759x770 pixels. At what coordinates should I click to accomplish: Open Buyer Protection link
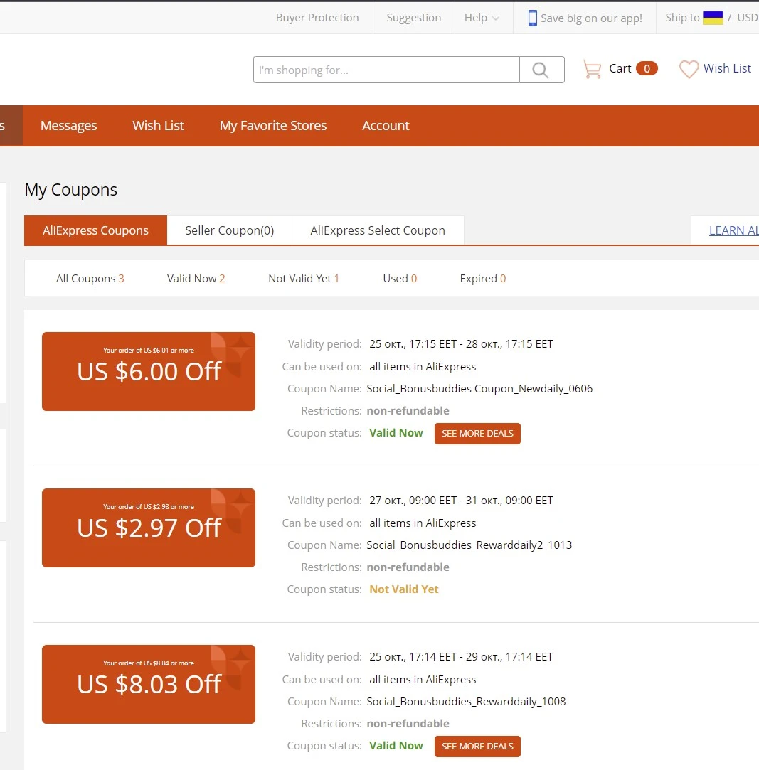pyautogui.click(x=317, y=18)
